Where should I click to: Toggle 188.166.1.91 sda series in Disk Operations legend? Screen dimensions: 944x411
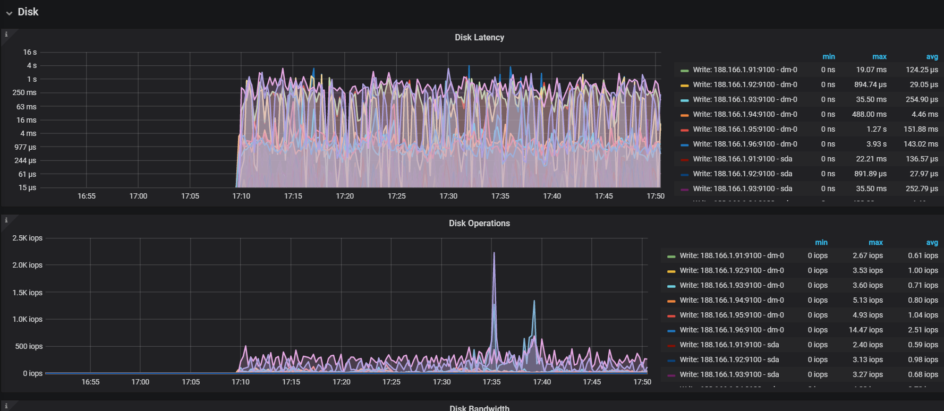pyautogui.click(x=729, y=345)
